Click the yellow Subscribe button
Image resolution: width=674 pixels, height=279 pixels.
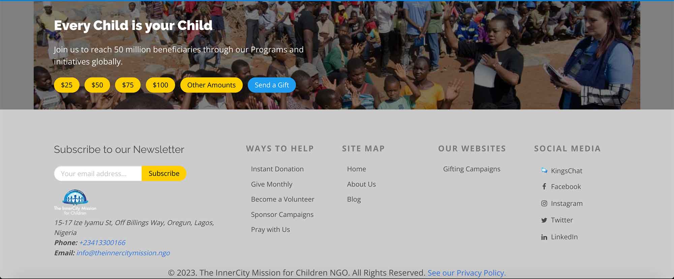(164, 174)
